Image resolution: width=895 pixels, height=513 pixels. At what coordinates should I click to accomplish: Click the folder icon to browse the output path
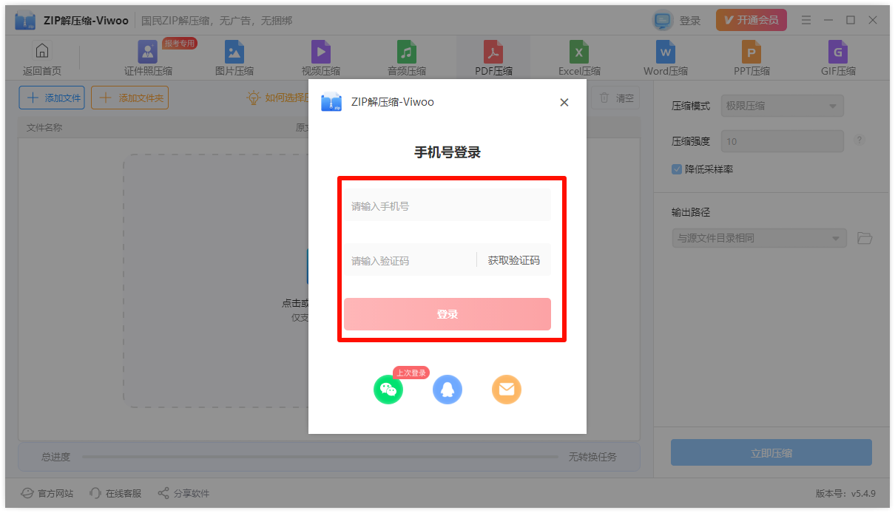865,238
